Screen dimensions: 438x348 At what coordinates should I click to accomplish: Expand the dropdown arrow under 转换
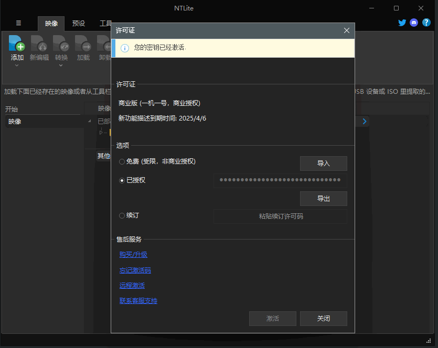pyautogui.click(x=61, y=66)
